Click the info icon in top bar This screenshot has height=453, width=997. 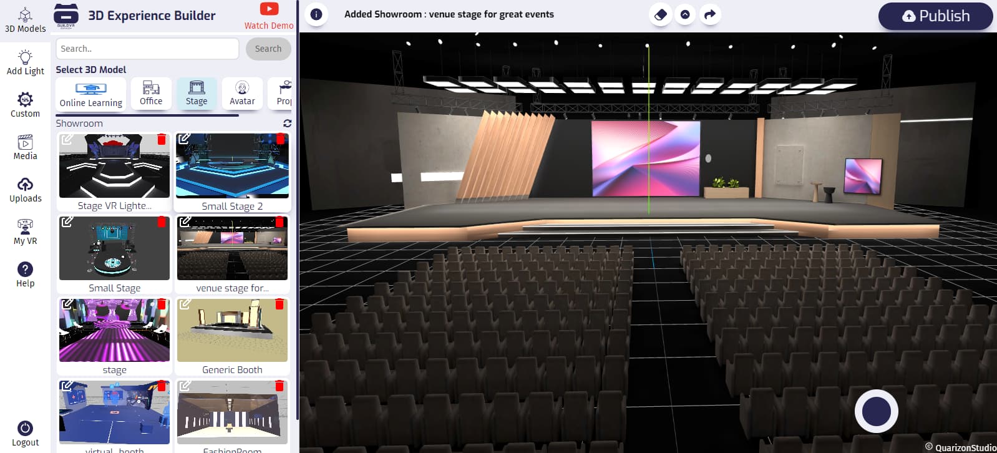coord(316,14)
